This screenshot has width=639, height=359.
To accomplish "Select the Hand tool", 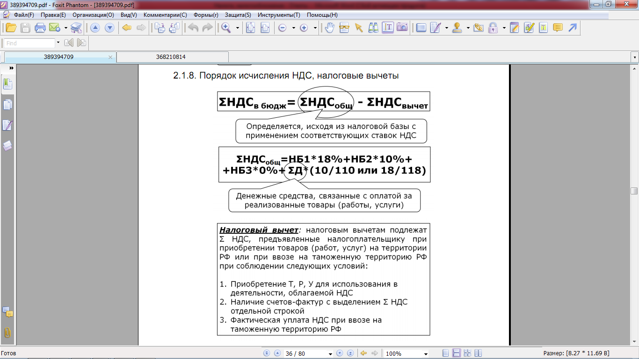I will coord(330,28).
